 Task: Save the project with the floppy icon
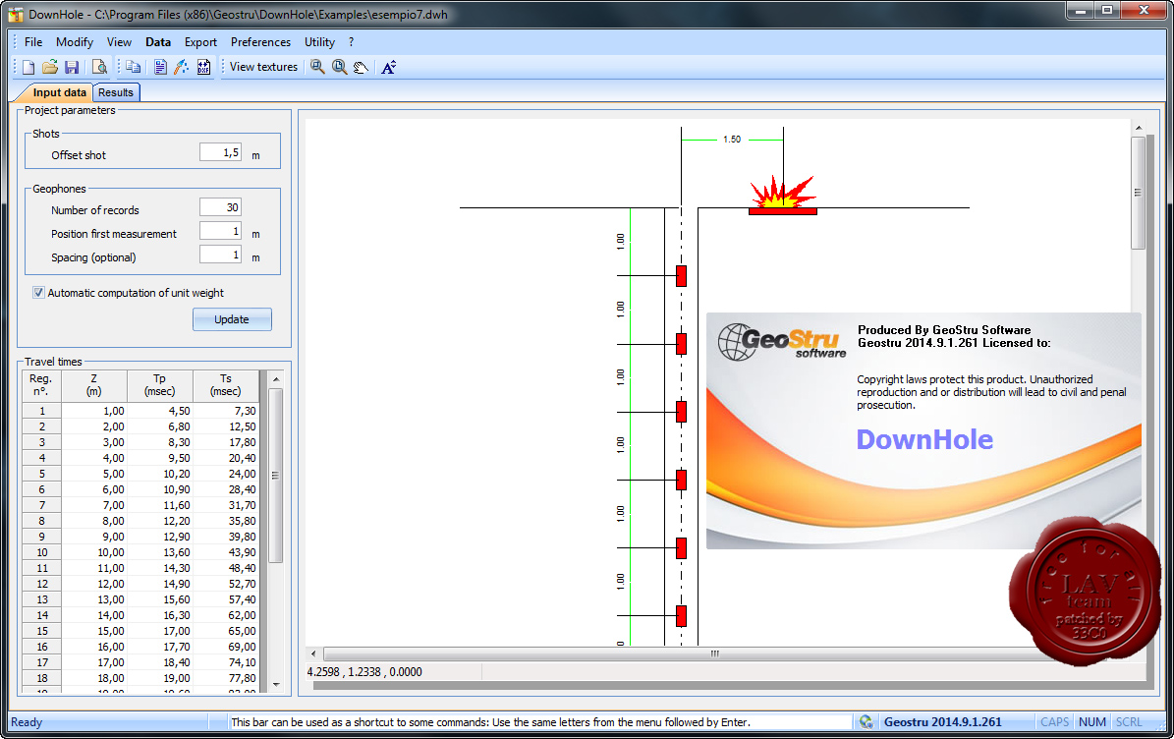click(72, 68)
